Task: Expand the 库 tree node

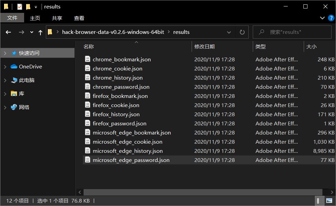Action: (x=5, y=94)
